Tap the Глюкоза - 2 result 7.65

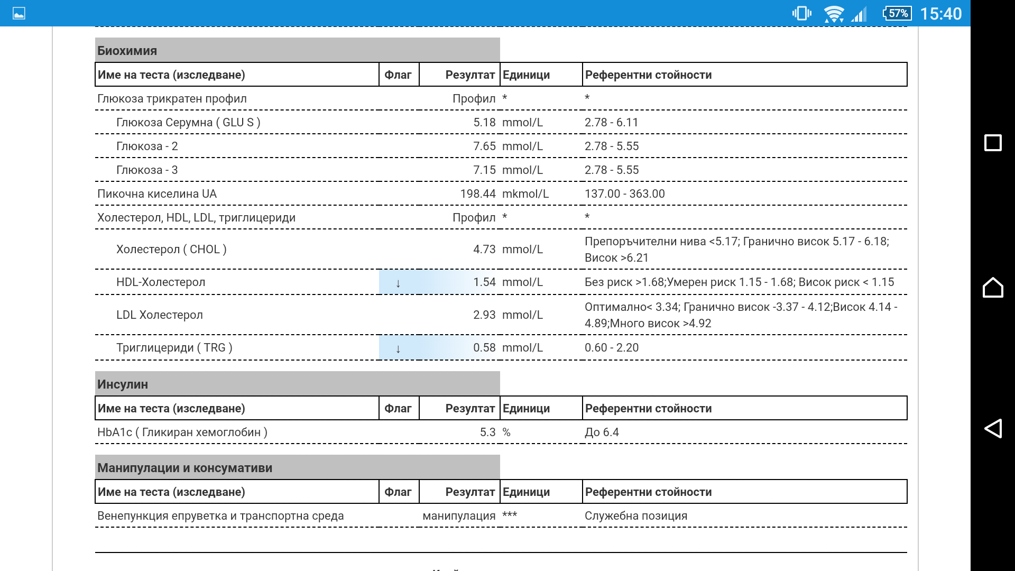click(x=484, y=146)
